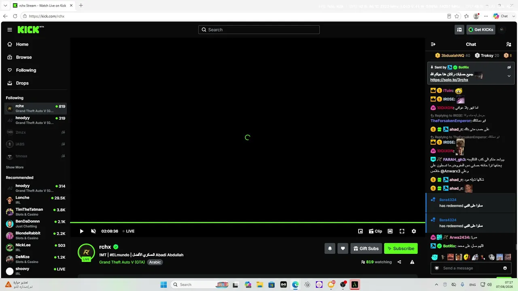
Task: Click the Arabic language tag
Action: (155, 262)
